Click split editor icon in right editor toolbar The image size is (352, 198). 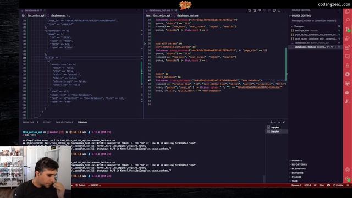click(279, 10)
